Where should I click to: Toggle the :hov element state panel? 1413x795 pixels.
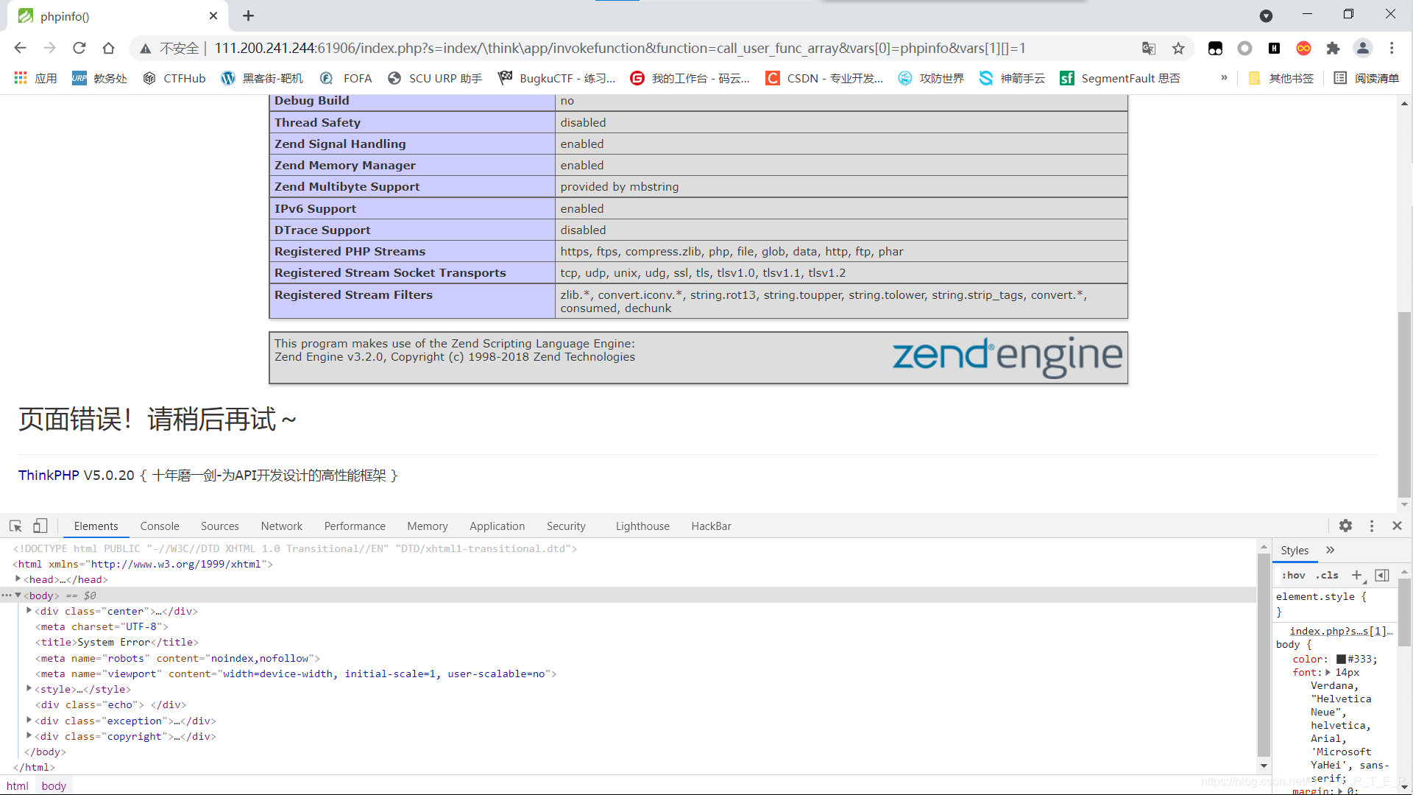[1293, 576]
